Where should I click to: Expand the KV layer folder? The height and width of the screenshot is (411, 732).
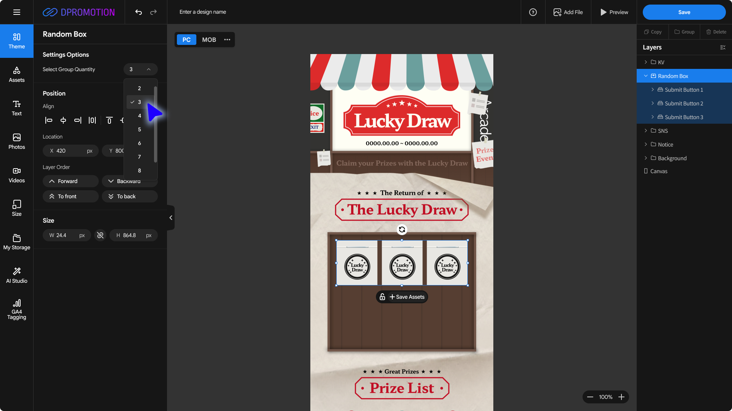pos(645,62)
